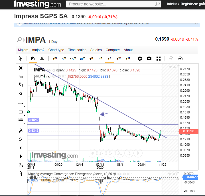Click the blue 0.0027 MACD value tag
The height and width of the screenshot is (196, 205).
click(190, 177)
